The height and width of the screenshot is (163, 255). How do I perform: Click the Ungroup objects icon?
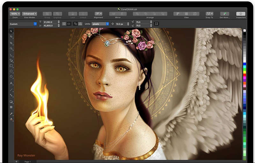point(57,14)
